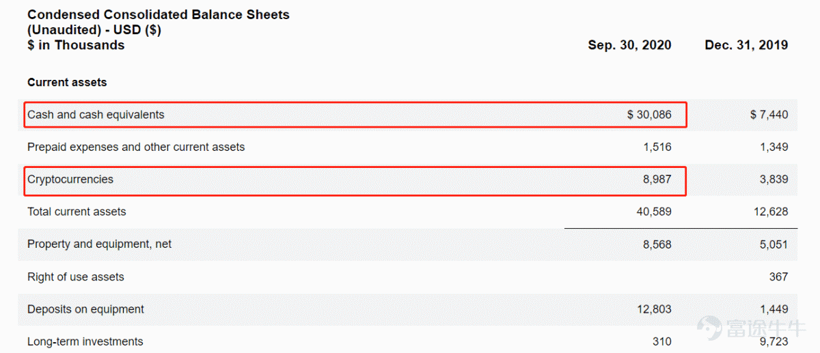820x353 pixels.
Task: Click the 8,987 cryptocurrencies value
Action: point(657,180)
